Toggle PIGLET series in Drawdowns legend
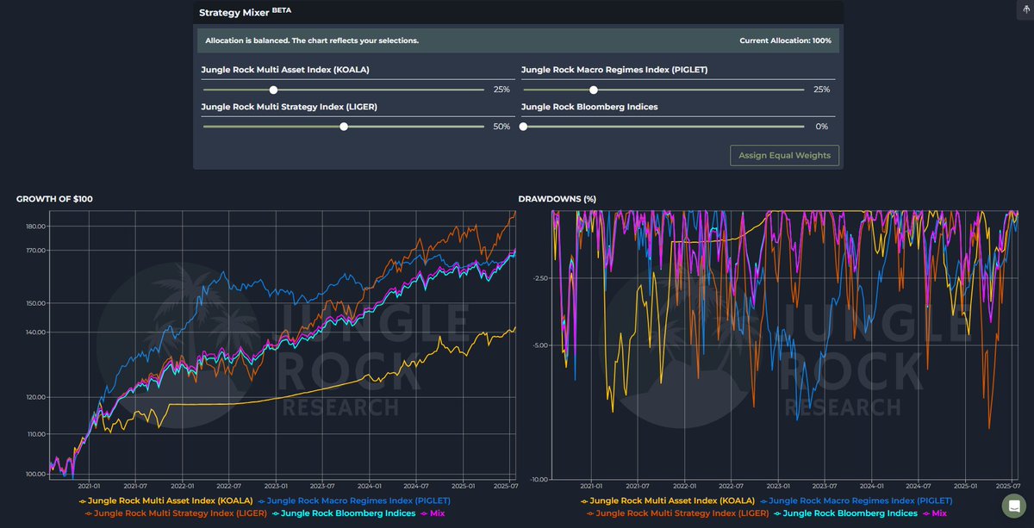This screenshot has width=1034, height=528. tap(856, 500)
